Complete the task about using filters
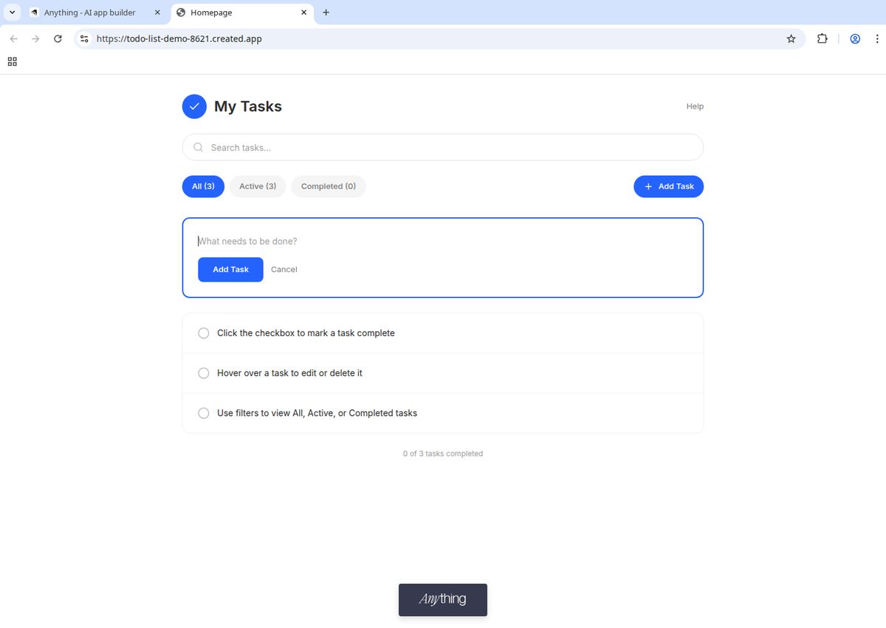This screenshot has height=628, width=886. (203, 413)
